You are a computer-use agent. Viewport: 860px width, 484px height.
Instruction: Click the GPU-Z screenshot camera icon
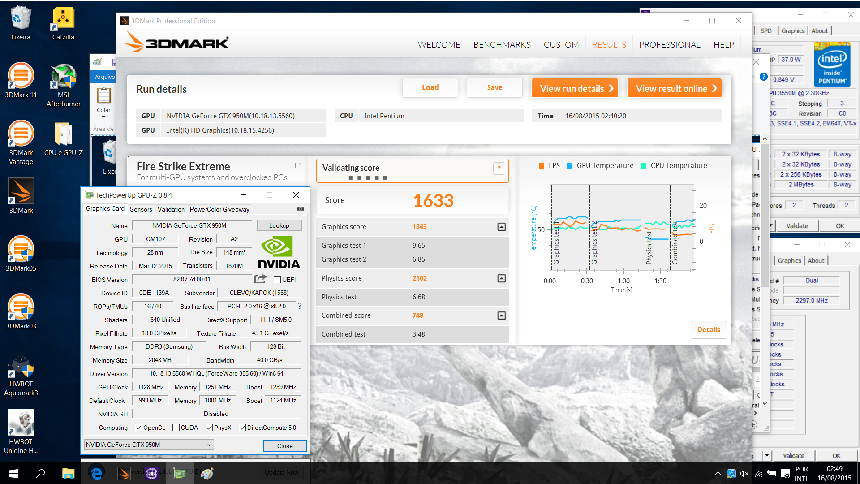(x=301, y=209)
